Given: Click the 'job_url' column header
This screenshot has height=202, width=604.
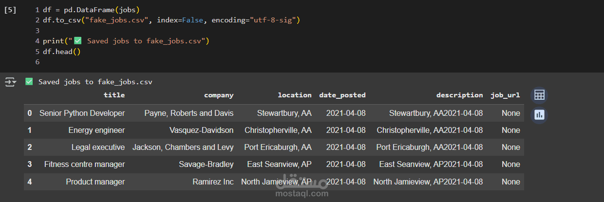Looking at the screenshot, I should 505,95.
